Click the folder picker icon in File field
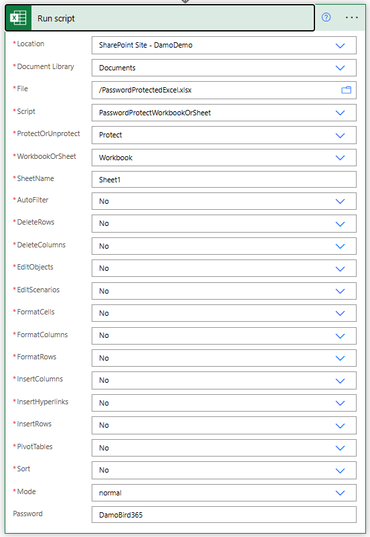 pos(347,90)
